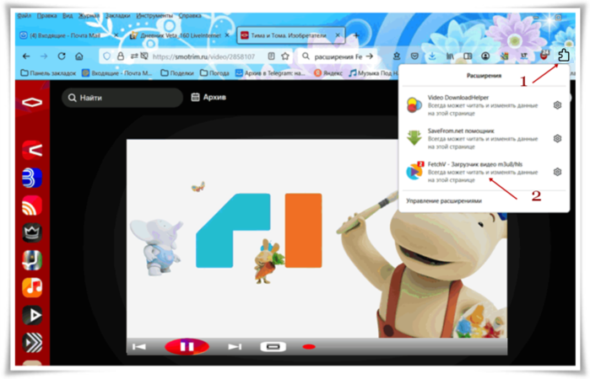Open Музыка bookmark with note icon
The height and width of the screenshot is (379, 590).
(x=373, y=73)
